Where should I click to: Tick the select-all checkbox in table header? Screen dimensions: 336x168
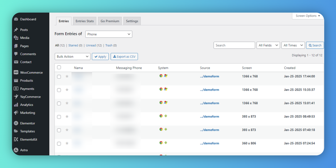[x=59, y=68]
